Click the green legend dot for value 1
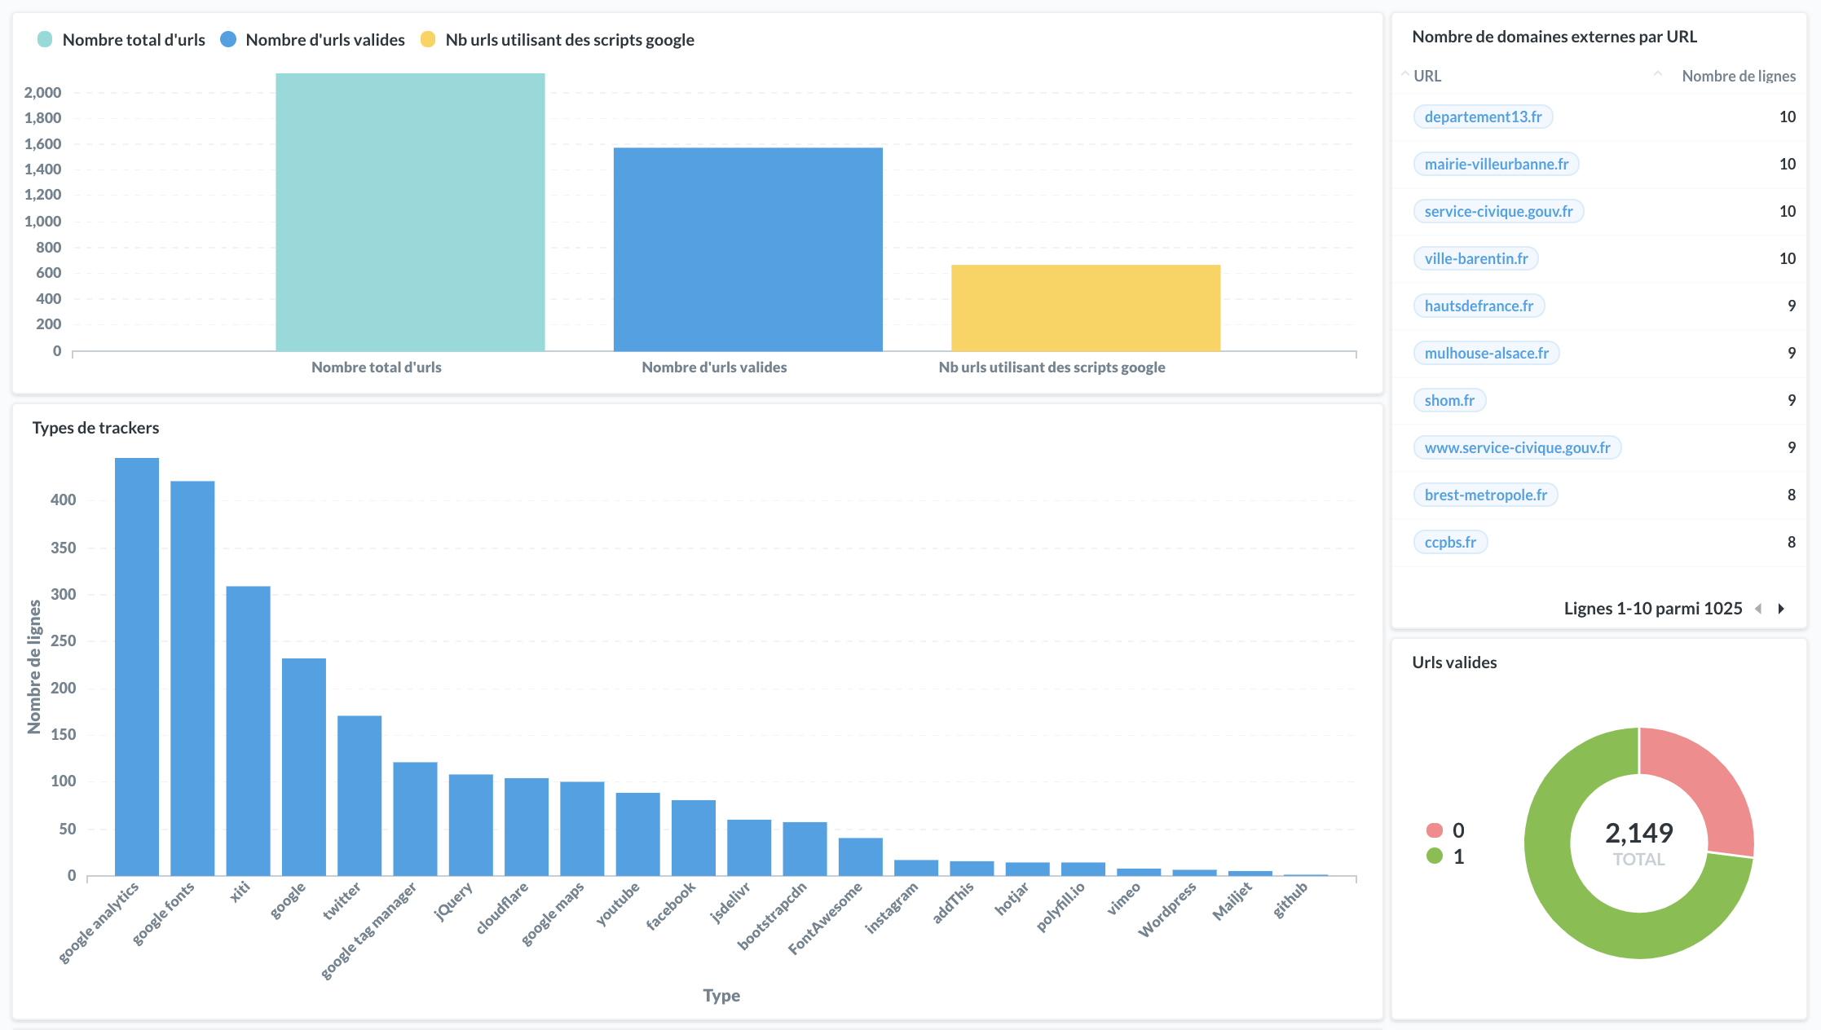This screenshot has width=1821, height=1030. click(1435, 856)
